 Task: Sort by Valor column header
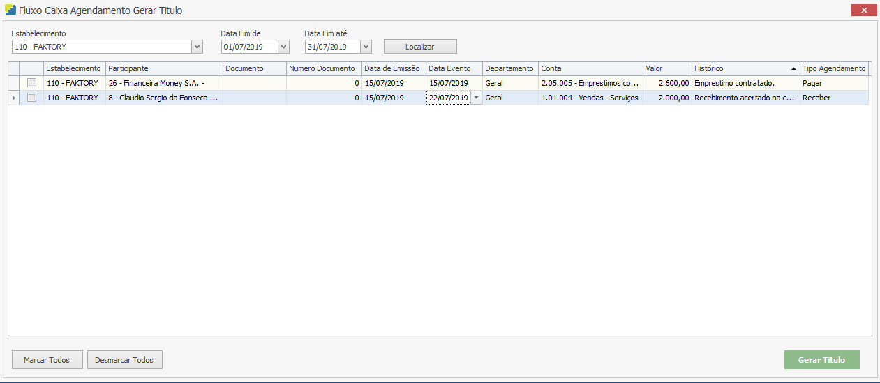coord(666,68)
